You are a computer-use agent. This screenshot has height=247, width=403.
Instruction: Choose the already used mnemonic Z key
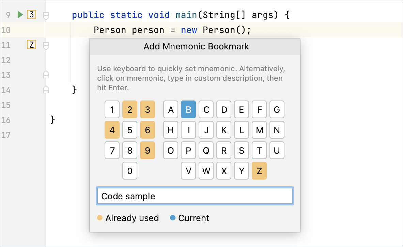point(259,171)
